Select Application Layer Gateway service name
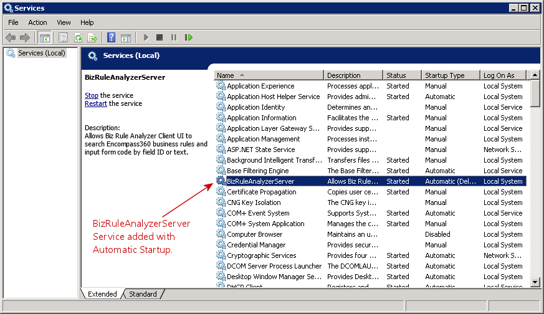This screenshot has width=544, height=314. 274,128
